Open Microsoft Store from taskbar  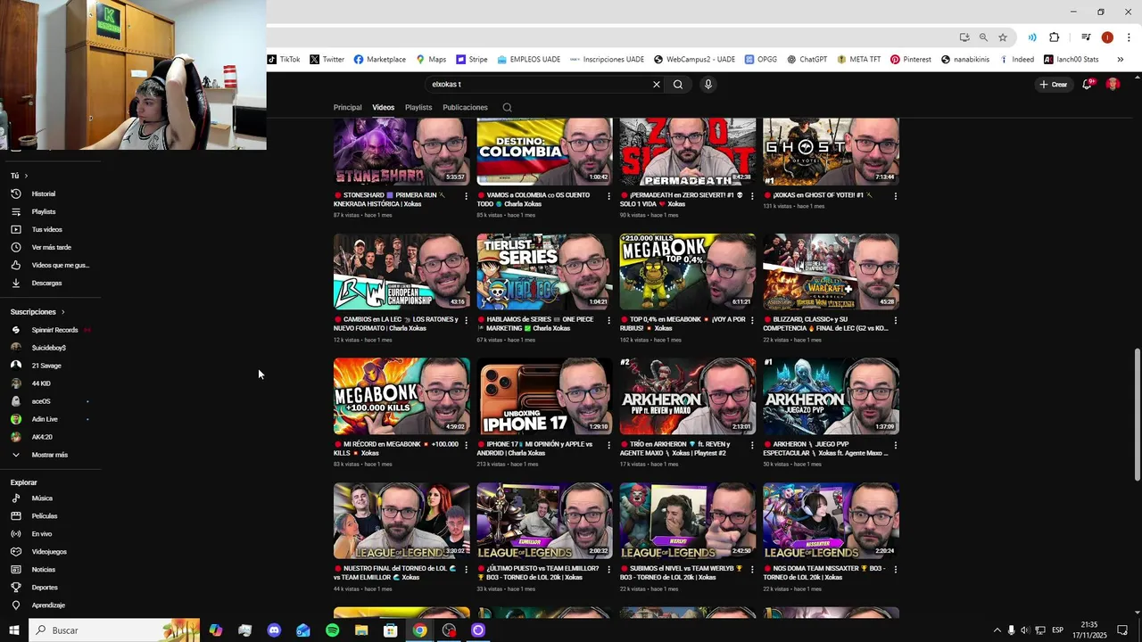(390, 630)
